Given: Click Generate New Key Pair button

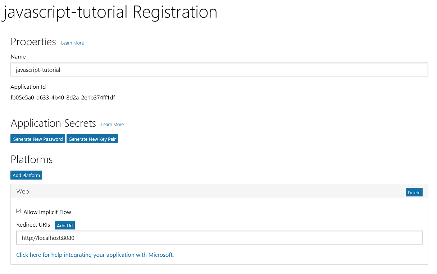Looking at the screenshot, I should (92, 139).
